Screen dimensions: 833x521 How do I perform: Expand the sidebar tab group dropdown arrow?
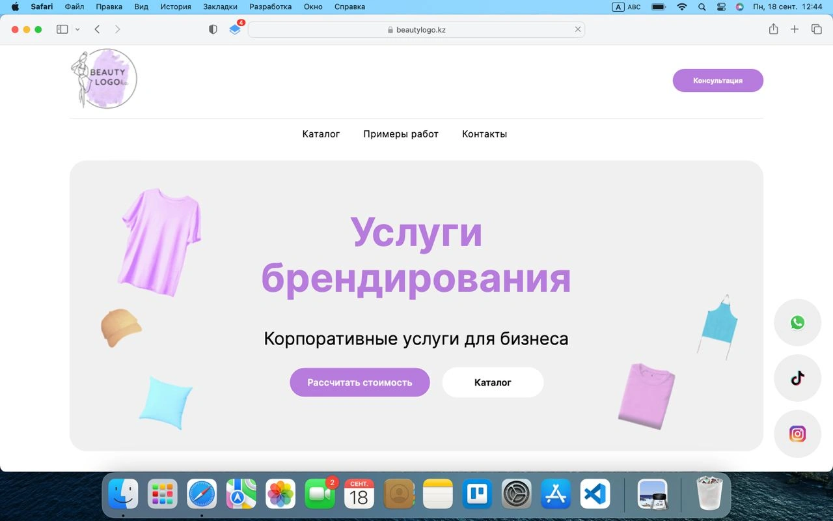[77, 29]
